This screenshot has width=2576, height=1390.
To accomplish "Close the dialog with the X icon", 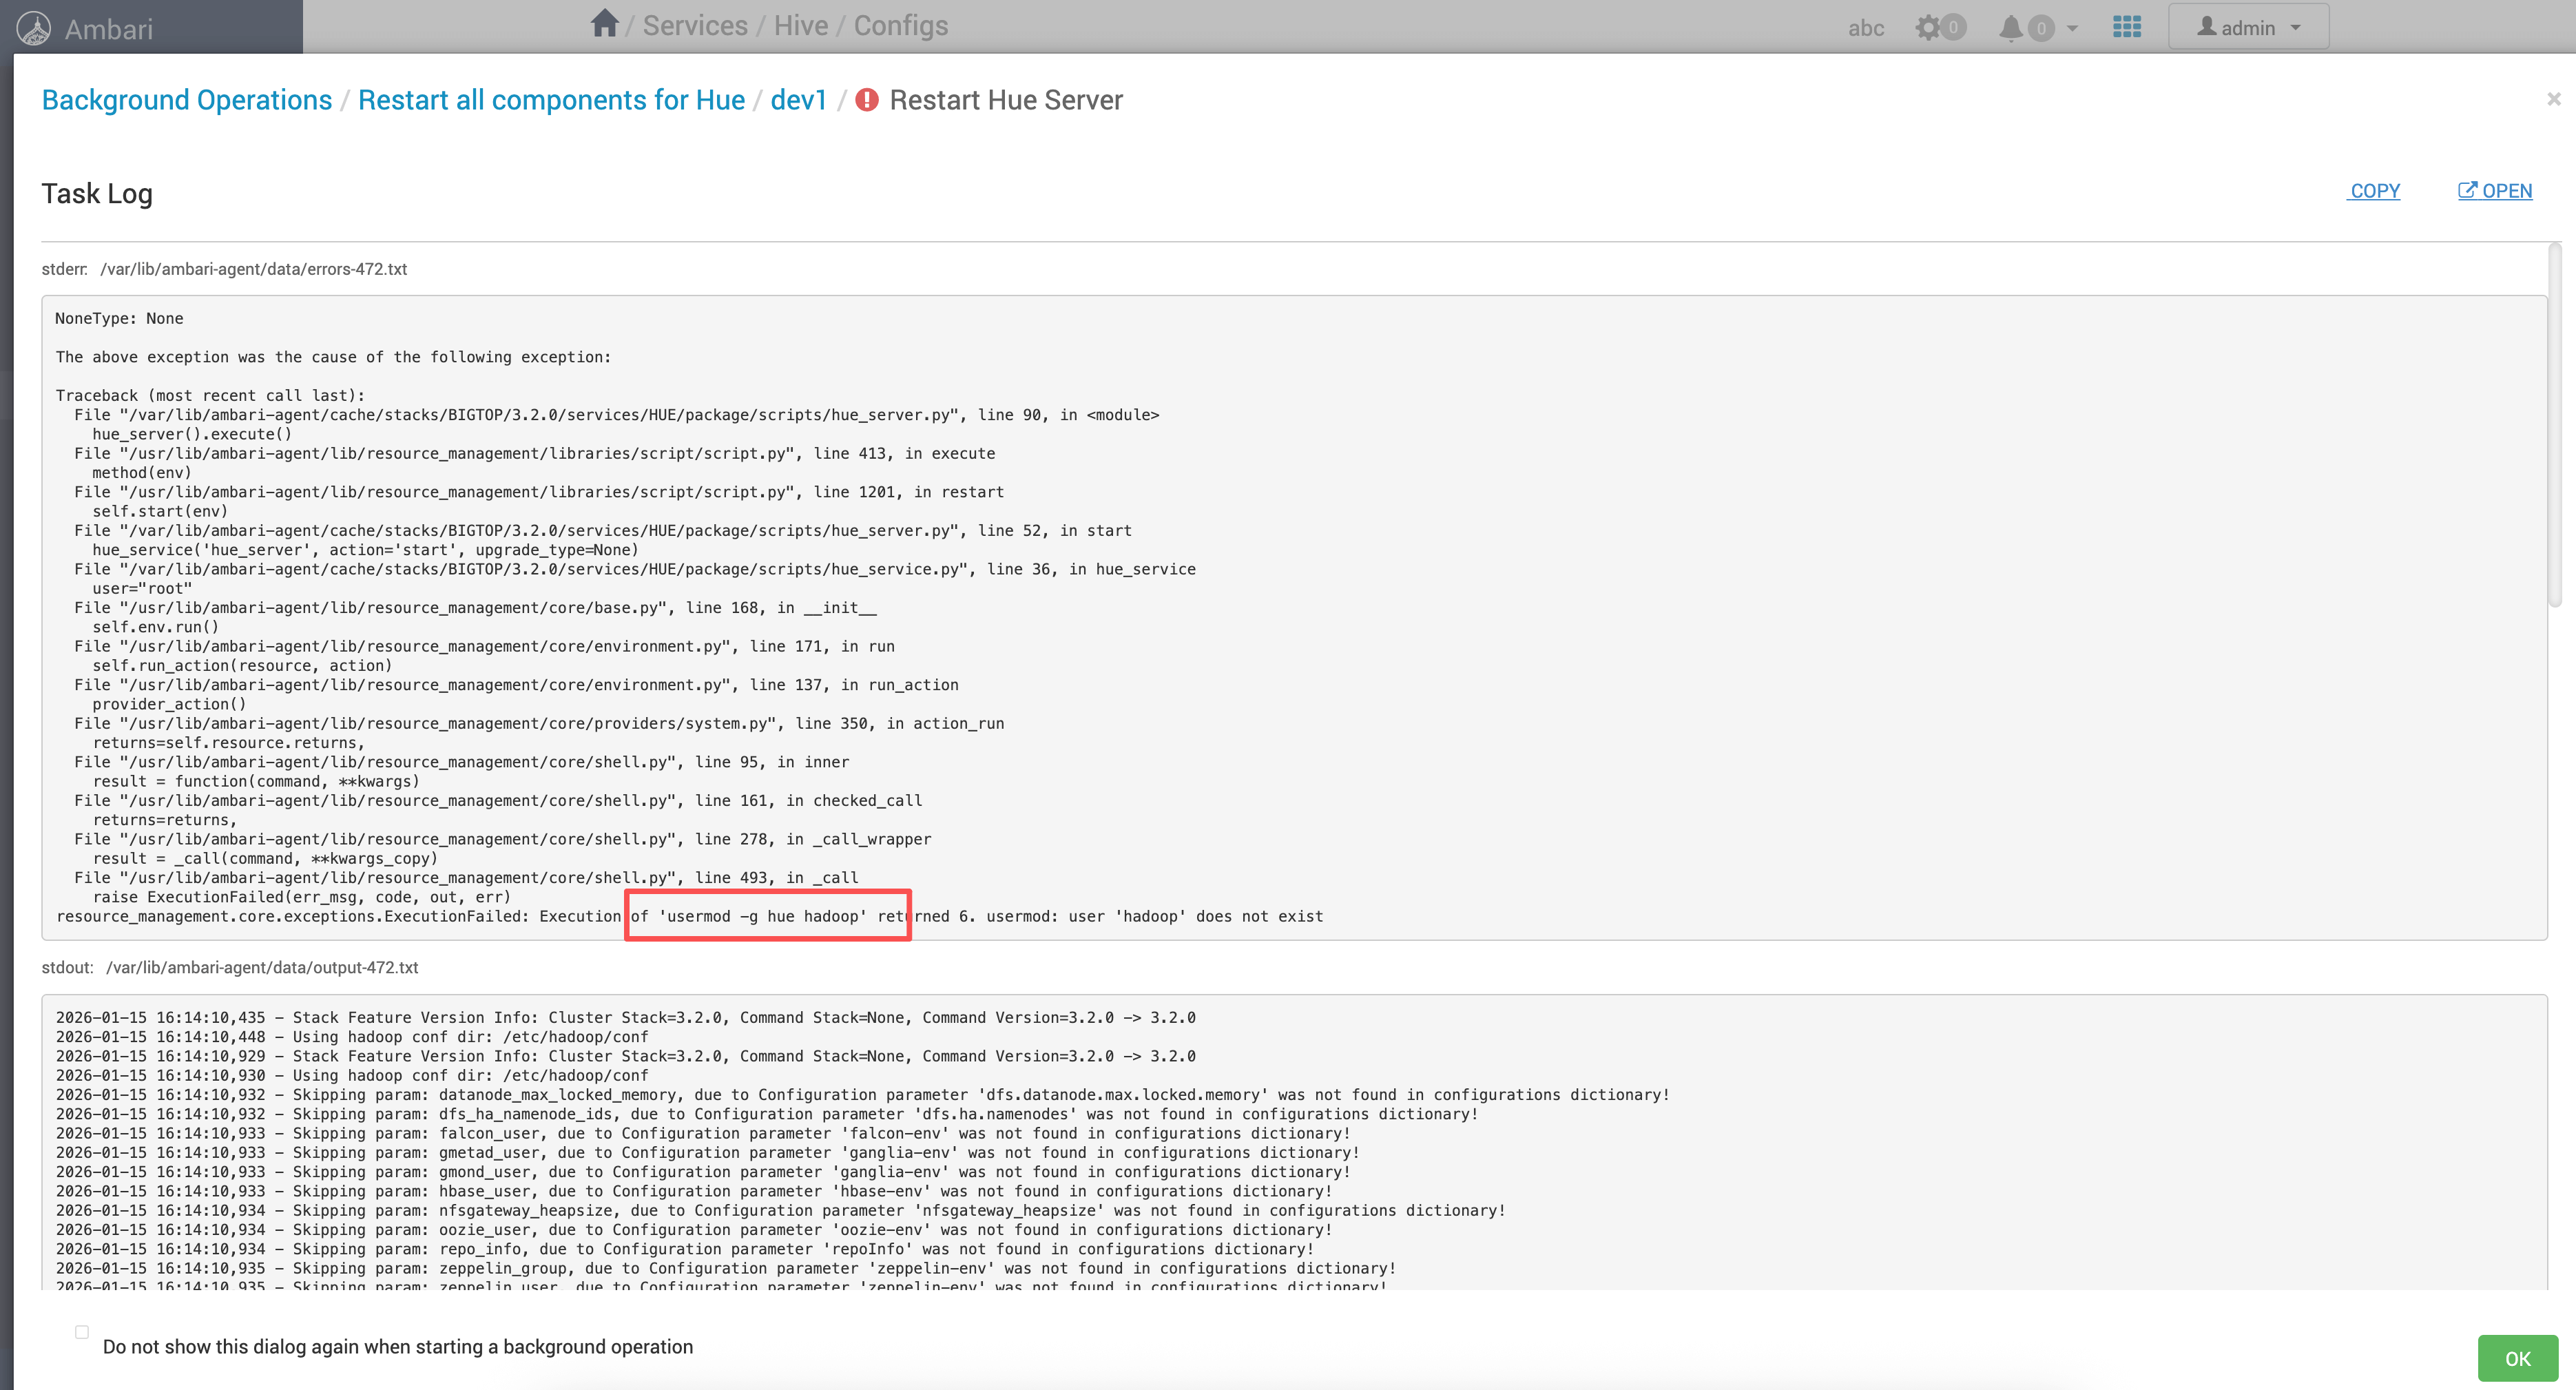I will click(2553, 99).
